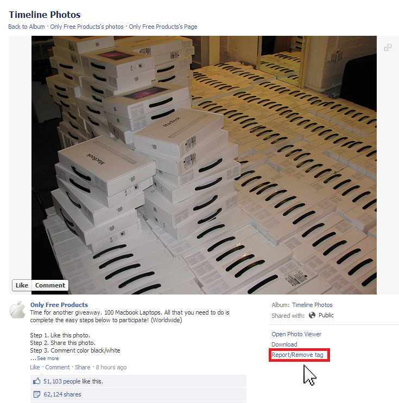Image resolution: width=399 pixels, height=403 pixels.
Task: Visit Only Free Products's Page link
Action: tap(163, 27)
